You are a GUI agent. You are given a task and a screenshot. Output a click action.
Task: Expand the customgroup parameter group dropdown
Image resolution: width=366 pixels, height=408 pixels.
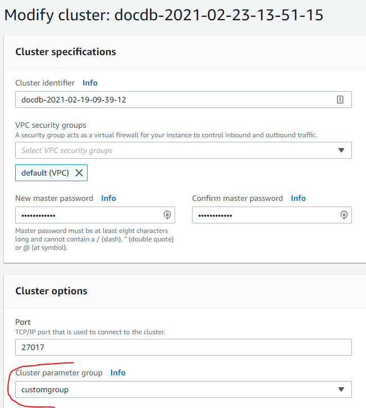pyautogui.click(x=184, y=389)
